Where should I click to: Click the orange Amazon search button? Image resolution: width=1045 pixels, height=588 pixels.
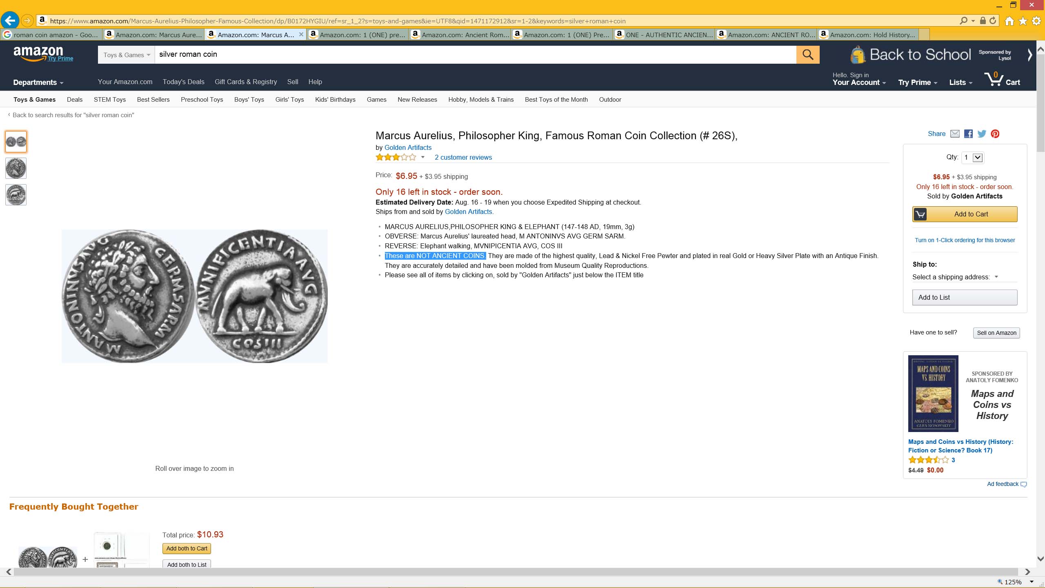point(808,54)
